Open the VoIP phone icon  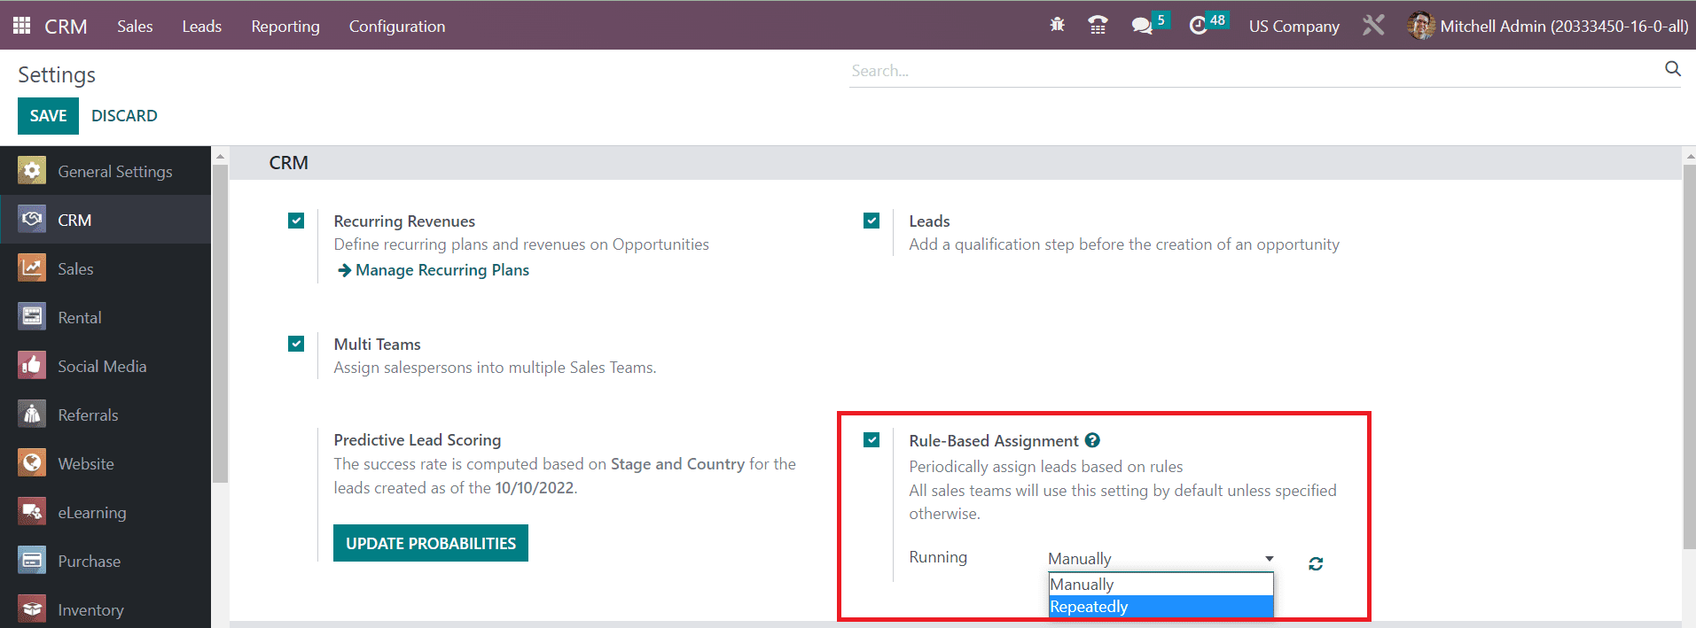[x=1098, y=26]
